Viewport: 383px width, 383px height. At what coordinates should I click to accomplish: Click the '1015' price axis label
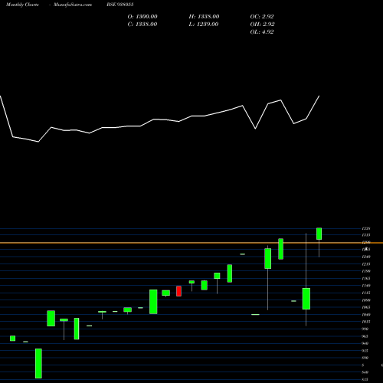(366, 322)
